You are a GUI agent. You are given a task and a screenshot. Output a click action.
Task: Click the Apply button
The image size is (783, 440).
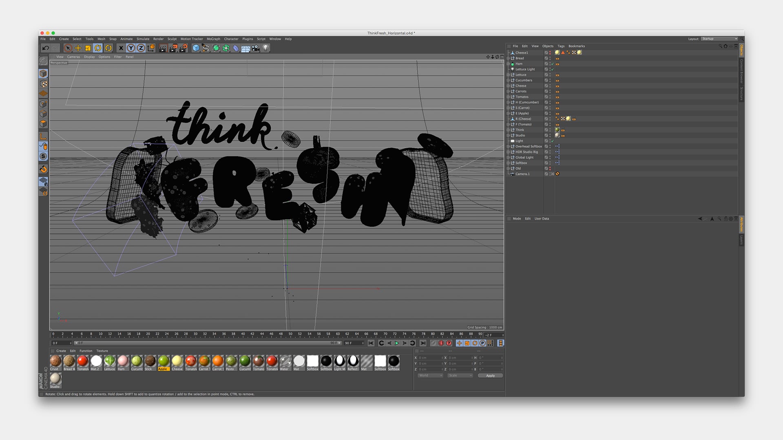click(x=490, y=376)
